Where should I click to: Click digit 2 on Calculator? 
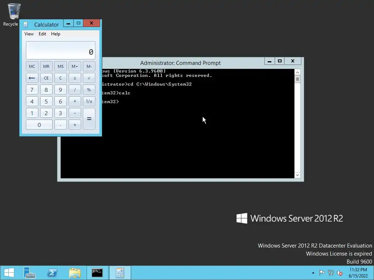(46, 113)
